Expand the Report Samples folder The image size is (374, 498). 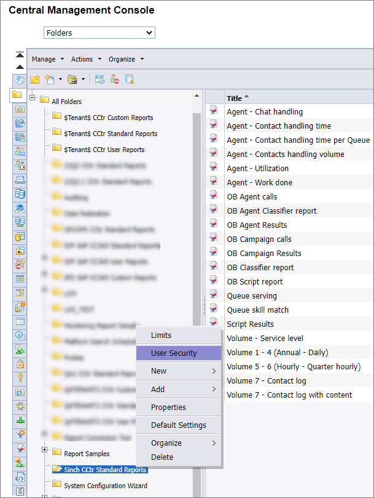[44, 450]
